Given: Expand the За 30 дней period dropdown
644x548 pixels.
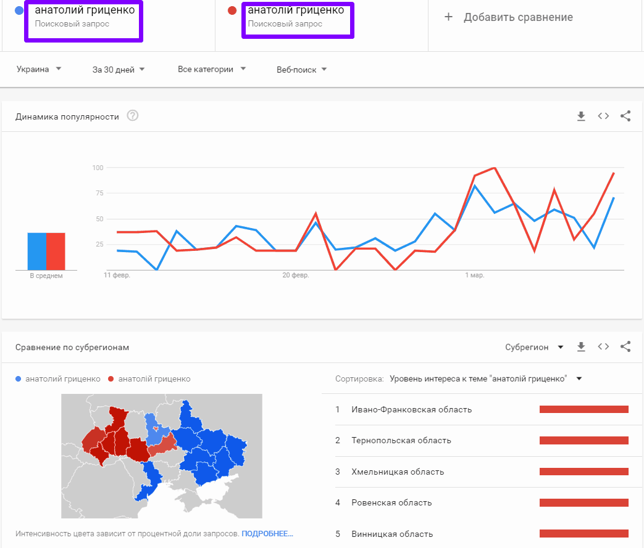Looking at the screenshot, I should 119,70.
